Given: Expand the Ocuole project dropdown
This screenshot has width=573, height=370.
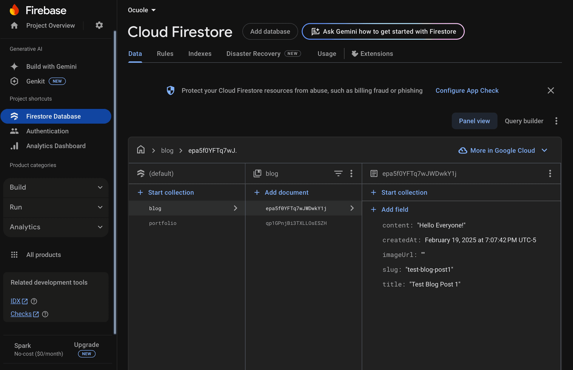Looking at the screenshot, I should coord(141,10).
